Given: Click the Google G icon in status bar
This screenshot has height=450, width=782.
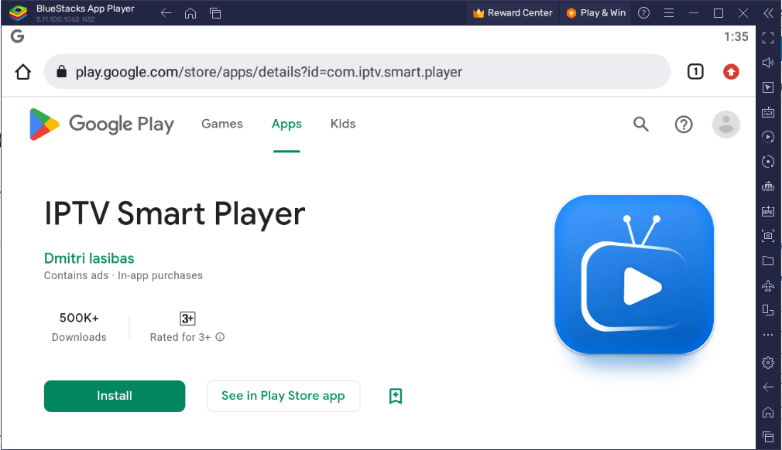Looking at the screenshot, I should pyautogui.click(x=18, y=36).
